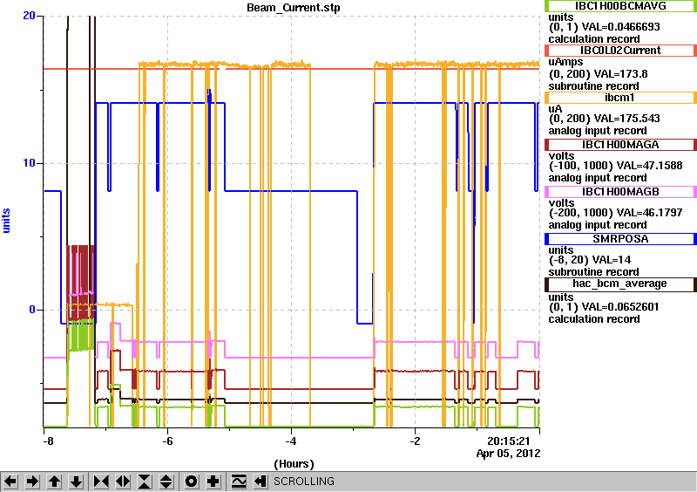This screenshot has height=492, width=697.
Task: Click the arrow-to-bar scroll mode icon
Action: click(x=261, y=482)
